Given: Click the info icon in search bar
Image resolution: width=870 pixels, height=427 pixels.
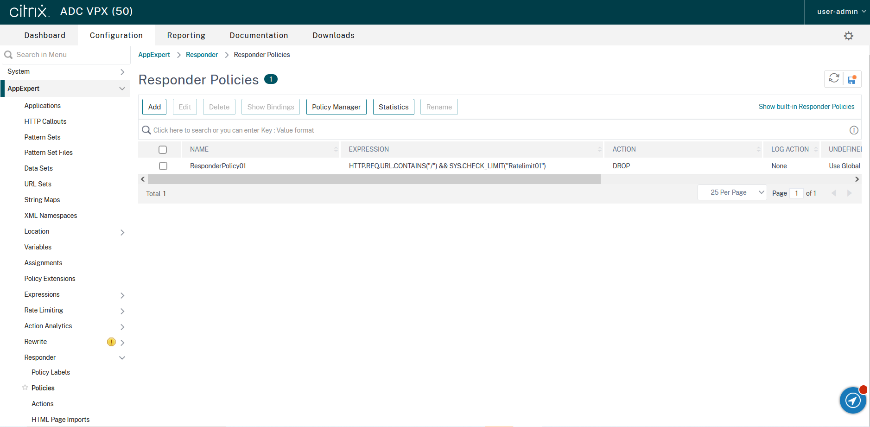Looking at the screenshot, I should [854, 130].
